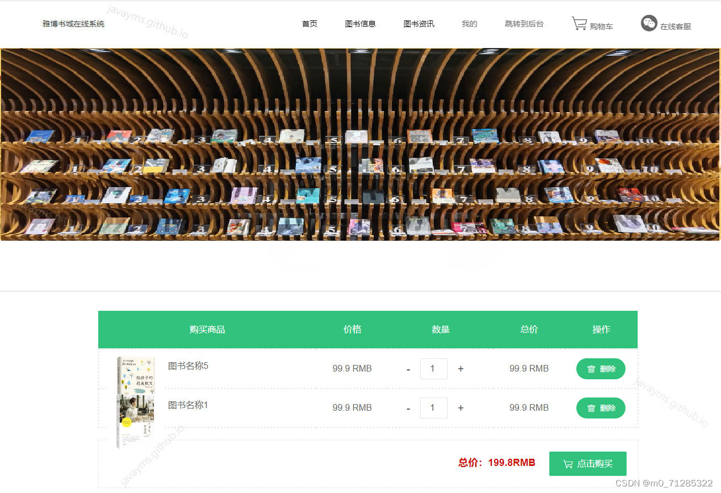Click plus icon to increase 图书名称5 quantity
Screen dimensions: 721x493
coord(460,368)
